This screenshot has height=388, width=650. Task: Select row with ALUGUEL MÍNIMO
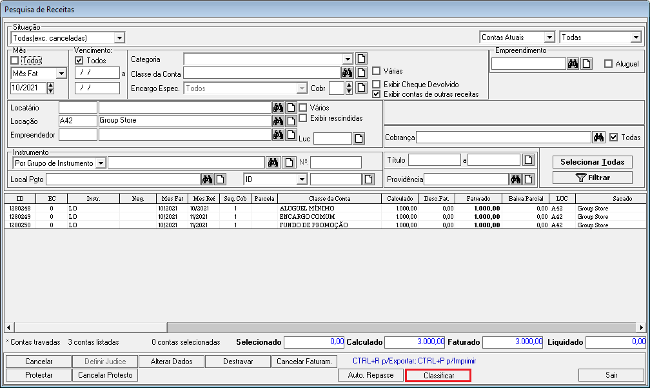point(325,209)
